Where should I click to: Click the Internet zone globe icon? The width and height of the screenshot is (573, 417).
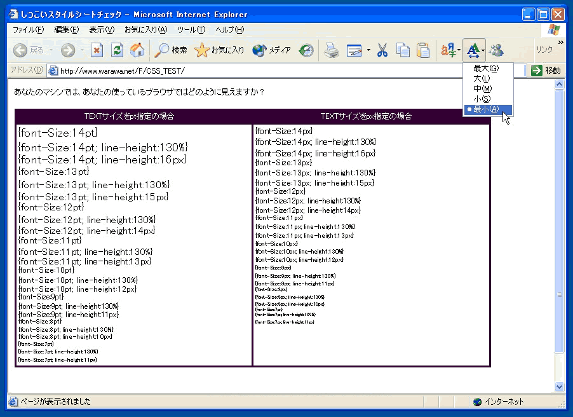[x=477, y=402]
